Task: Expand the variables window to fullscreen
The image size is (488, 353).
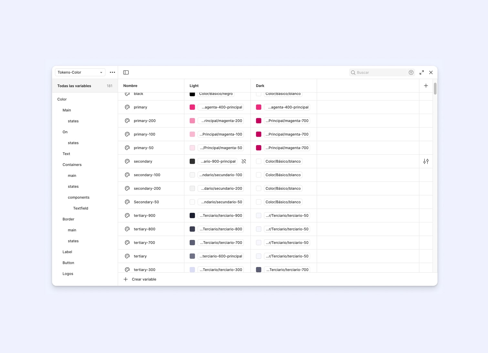Action: click(421, 72)
